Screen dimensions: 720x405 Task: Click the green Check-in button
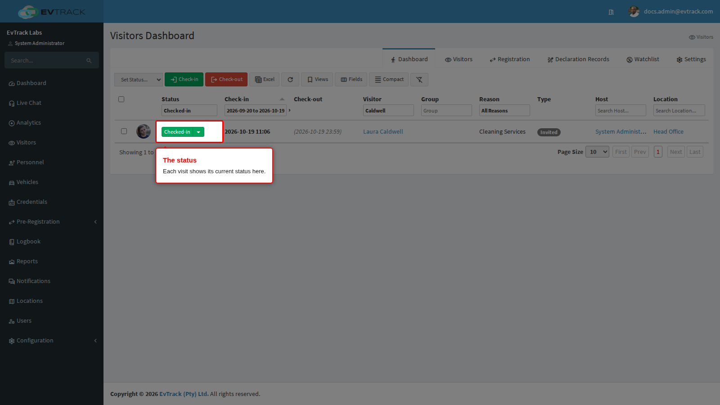point(184,79)
